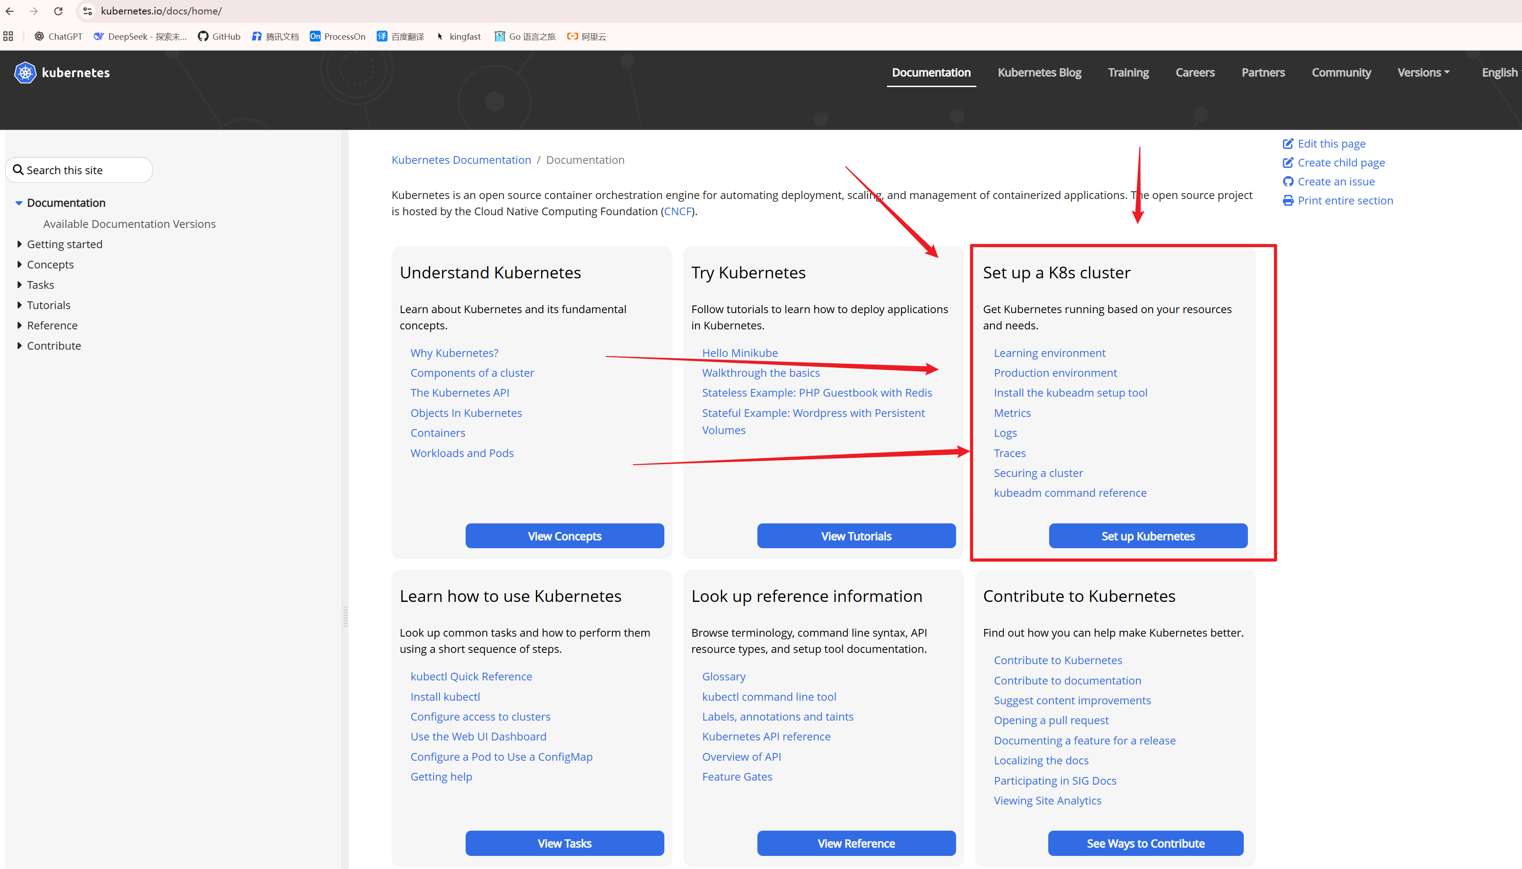Click the Edit this page pencil icon
This screenshot has width=1522, height=869.
[1288, 143]
